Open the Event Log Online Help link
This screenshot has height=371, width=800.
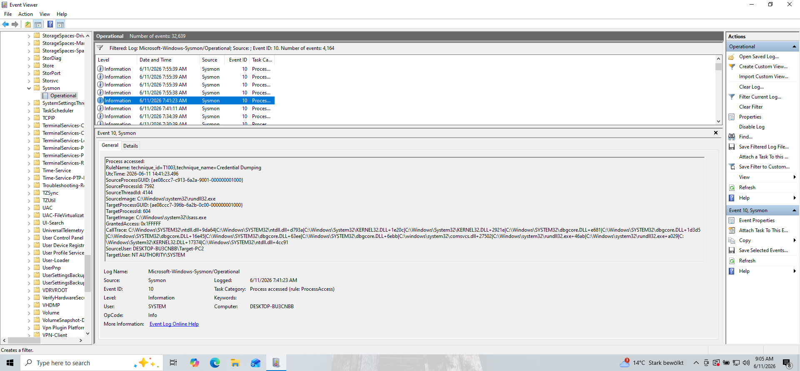[x=174, y=324]
